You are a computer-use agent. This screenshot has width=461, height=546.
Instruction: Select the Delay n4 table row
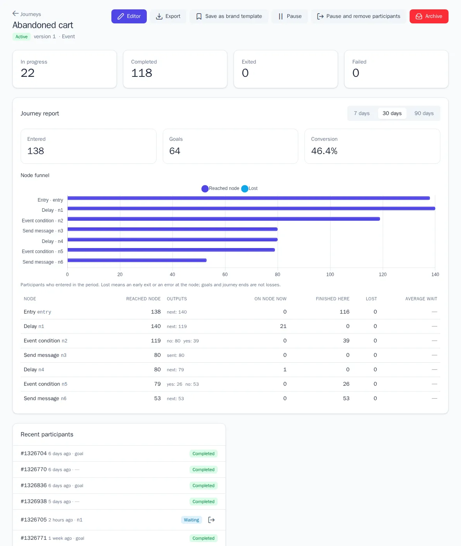[x=230, y=370]
